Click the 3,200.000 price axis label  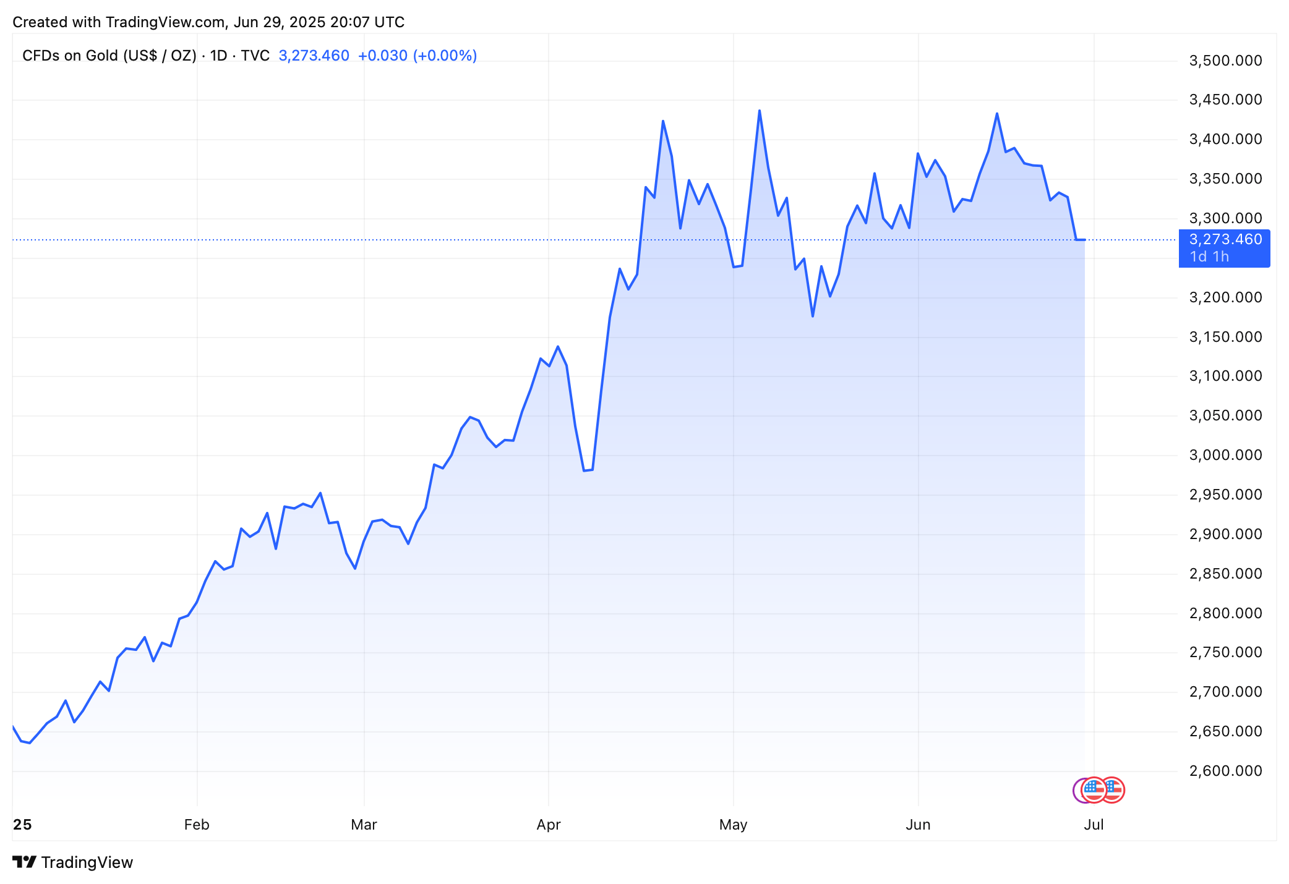(1225, 297)
